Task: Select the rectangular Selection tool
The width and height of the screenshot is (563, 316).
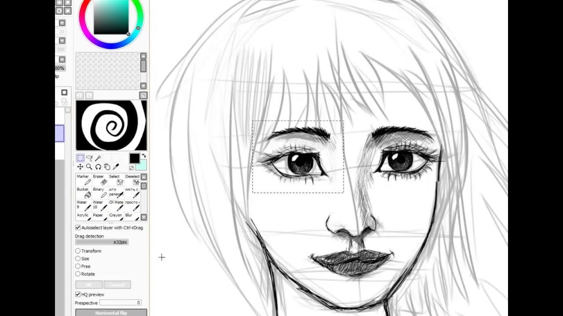Action: point(80,158)
